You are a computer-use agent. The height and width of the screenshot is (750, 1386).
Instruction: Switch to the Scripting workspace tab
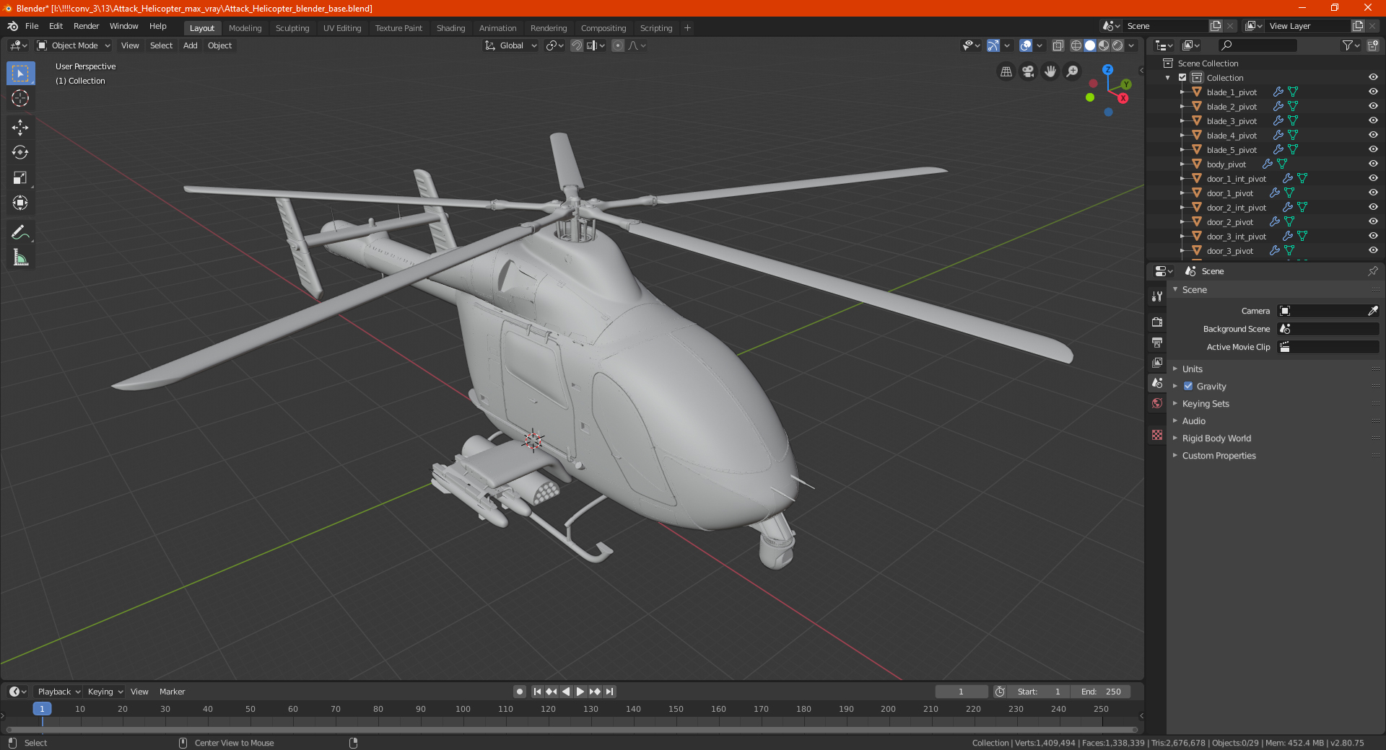pyautogui.click(x=655, y=28)
